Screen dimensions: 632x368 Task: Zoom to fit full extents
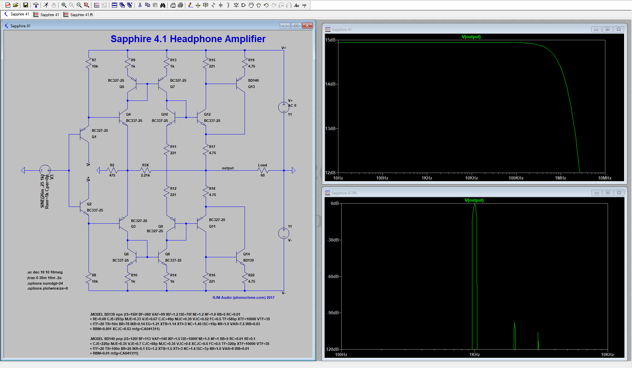coord(87,5)
